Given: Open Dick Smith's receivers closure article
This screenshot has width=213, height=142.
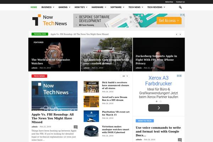Looking at the screenshot, I should (x=115, y=85).
